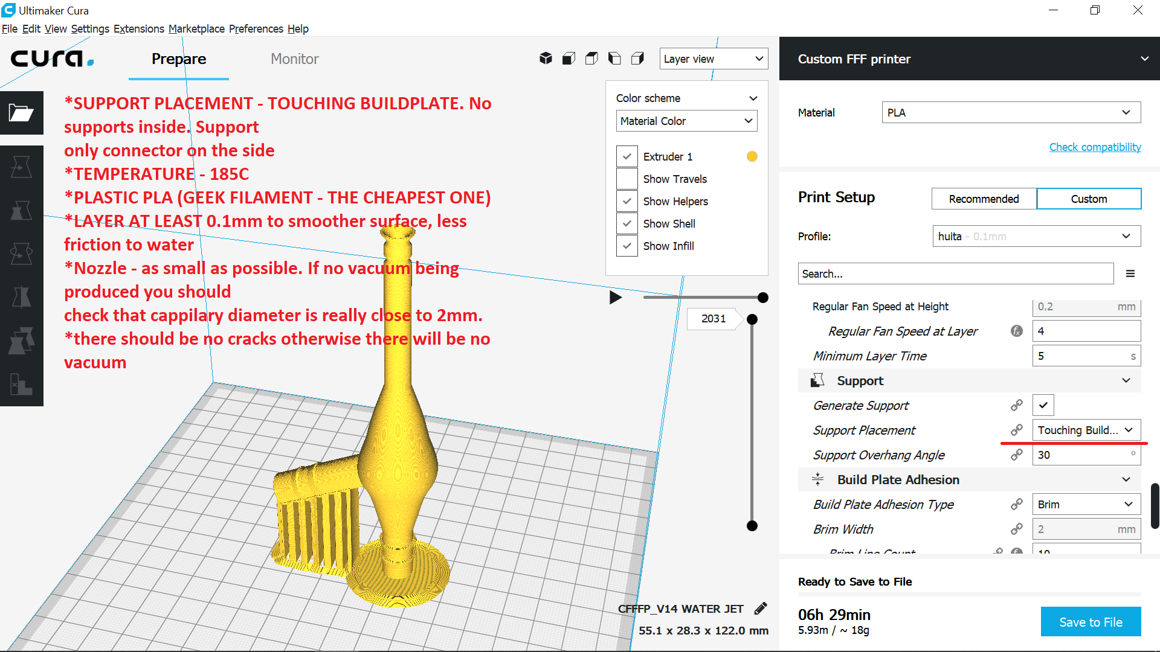1160x652 pixels.
Task: Click the settings Search field
Action: pos(956,273)
